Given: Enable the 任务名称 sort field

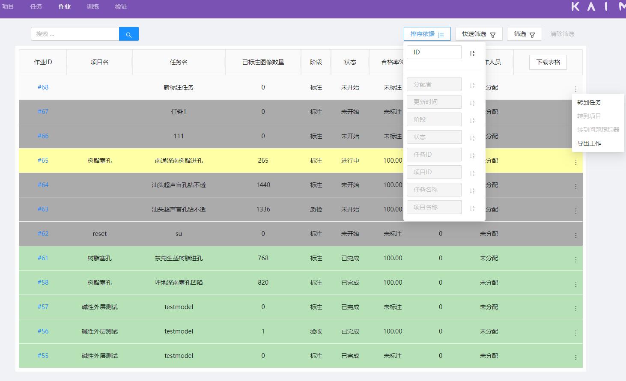Looking at the screenshot, I should click(434, 190).
